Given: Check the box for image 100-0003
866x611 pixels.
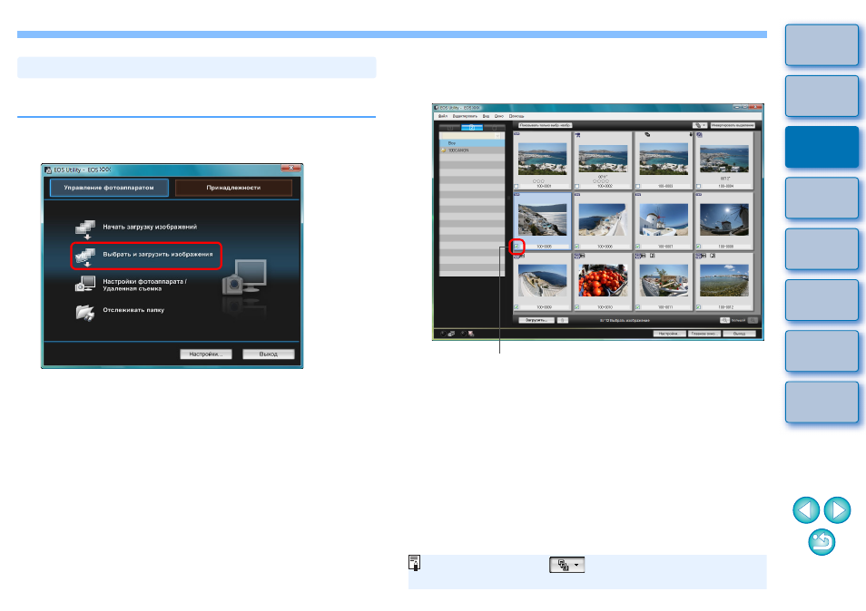Looking at the screenshot, I should coord(638,187).
